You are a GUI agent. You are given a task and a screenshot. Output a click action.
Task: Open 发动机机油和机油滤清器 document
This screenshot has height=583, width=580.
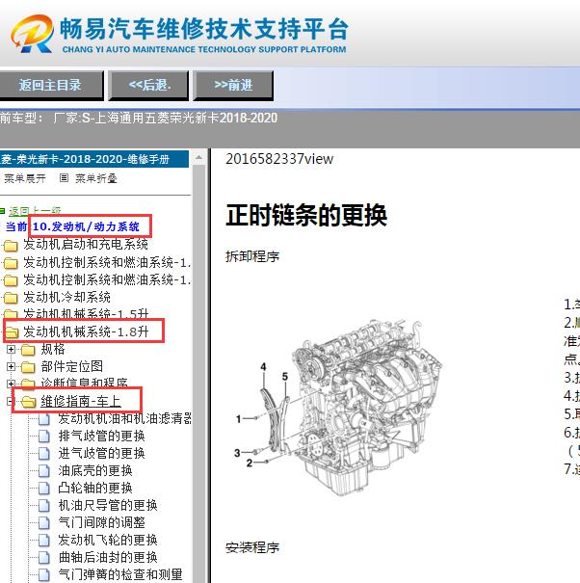tap(124, 418)
